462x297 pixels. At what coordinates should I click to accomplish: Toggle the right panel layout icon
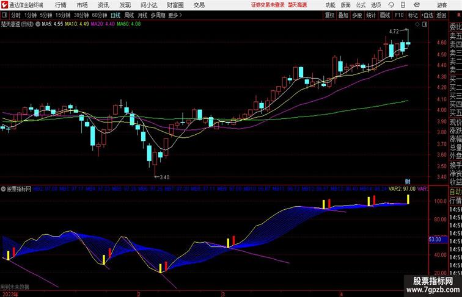425,24
